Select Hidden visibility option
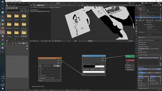162x91 pixels. point(149,73)
